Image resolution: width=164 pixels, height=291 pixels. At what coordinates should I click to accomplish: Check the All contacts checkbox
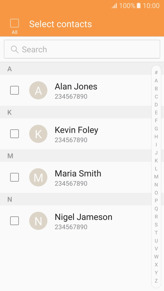point(15,23)
